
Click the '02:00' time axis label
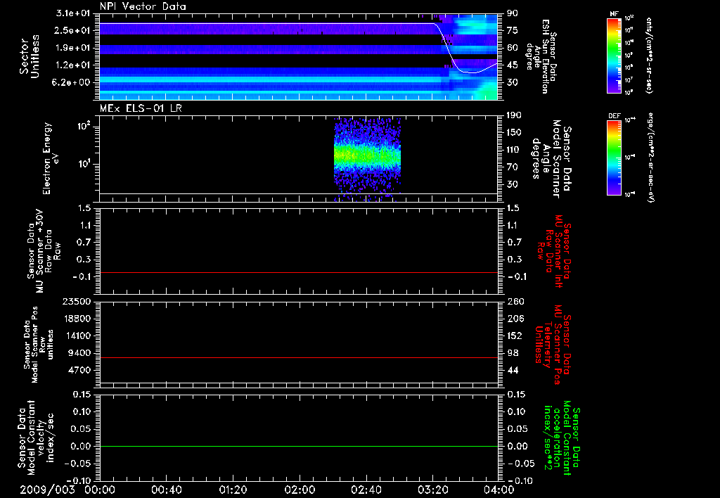[300, 490]
